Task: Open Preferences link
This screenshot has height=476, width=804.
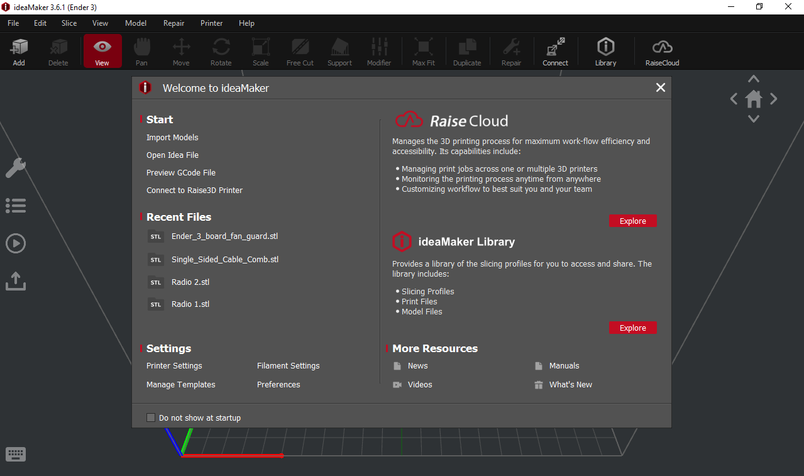Action: (x=278, y=384)
